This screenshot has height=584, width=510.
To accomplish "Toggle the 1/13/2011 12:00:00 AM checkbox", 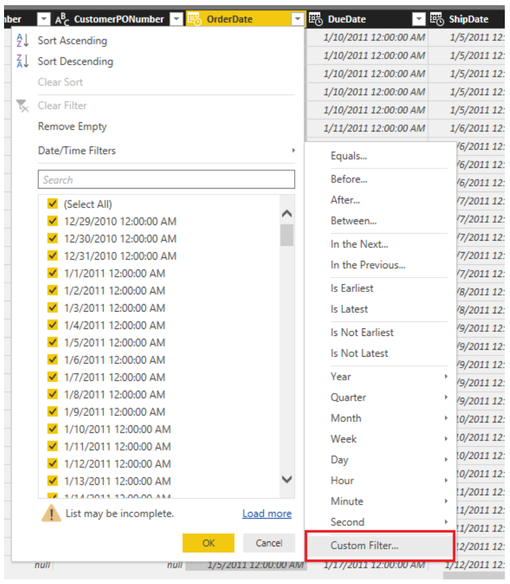I will point(53,481).
